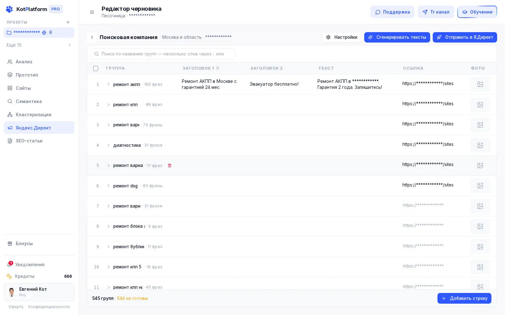The height and width of the screenshot is (315, 505).
Task: Add a photo for 'ремонт бублик' row
Action: pyautogui.click(x=480, y=247)
